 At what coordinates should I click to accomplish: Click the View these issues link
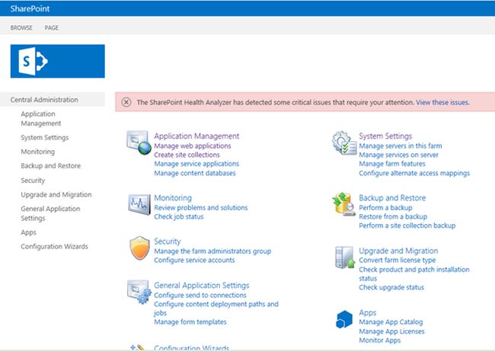click(x=442, y=102)
